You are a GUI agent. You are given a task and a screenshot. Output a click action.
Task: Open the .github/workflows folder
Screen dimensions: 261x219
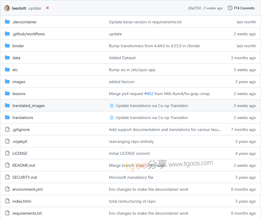[29, 34]
